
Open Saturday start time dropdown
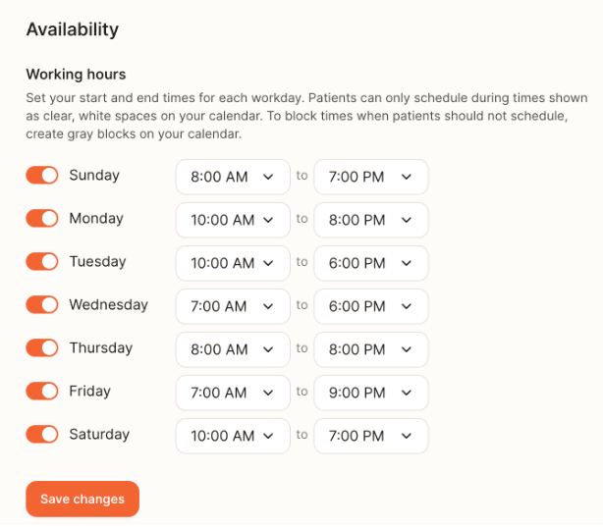233,436
